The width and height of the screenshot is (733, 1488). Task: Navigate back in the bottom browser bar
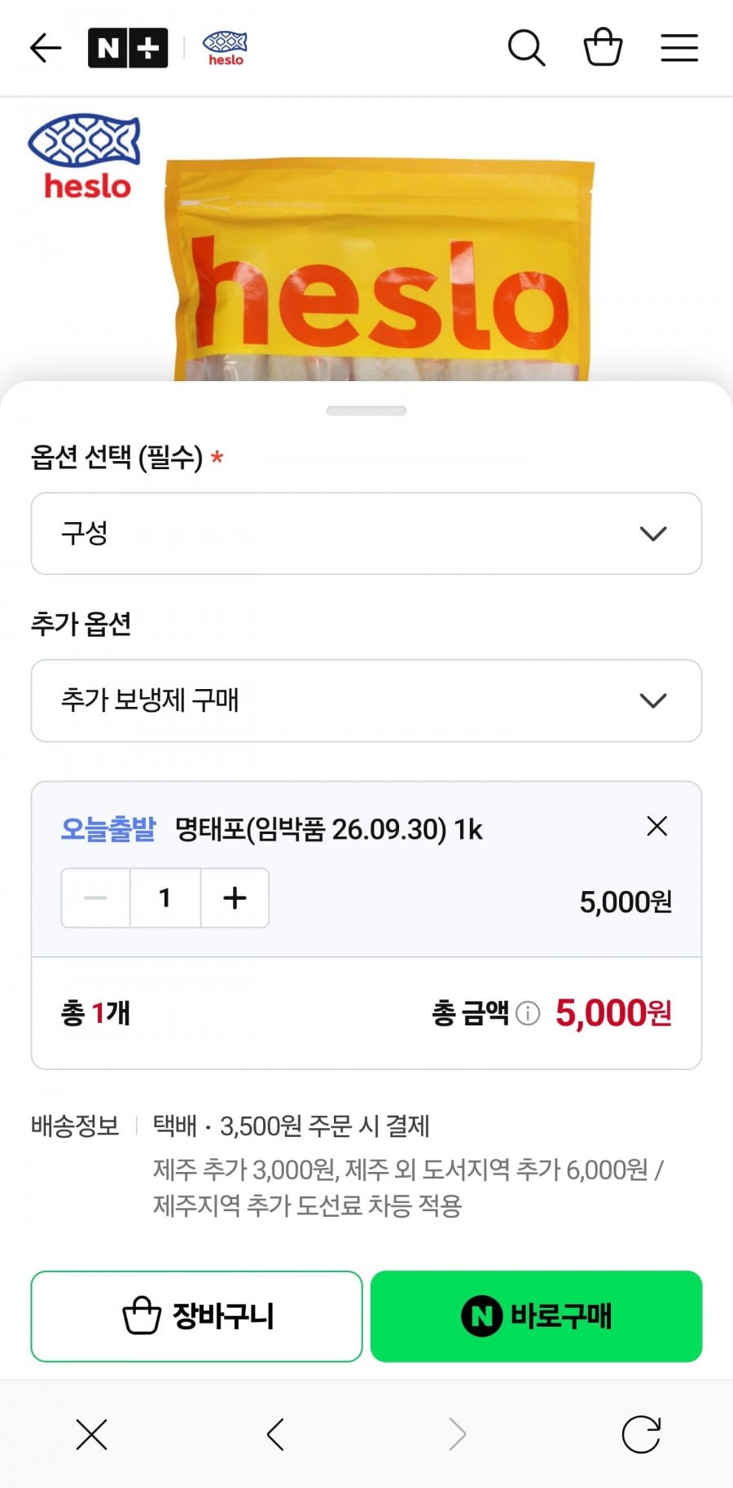click(x=275, y=1434)
